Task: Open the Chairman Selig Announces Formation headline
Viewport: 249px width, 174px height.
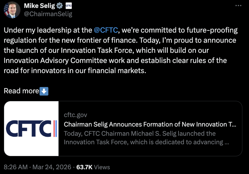Action: pyautogui.click(x=150, y=124)
